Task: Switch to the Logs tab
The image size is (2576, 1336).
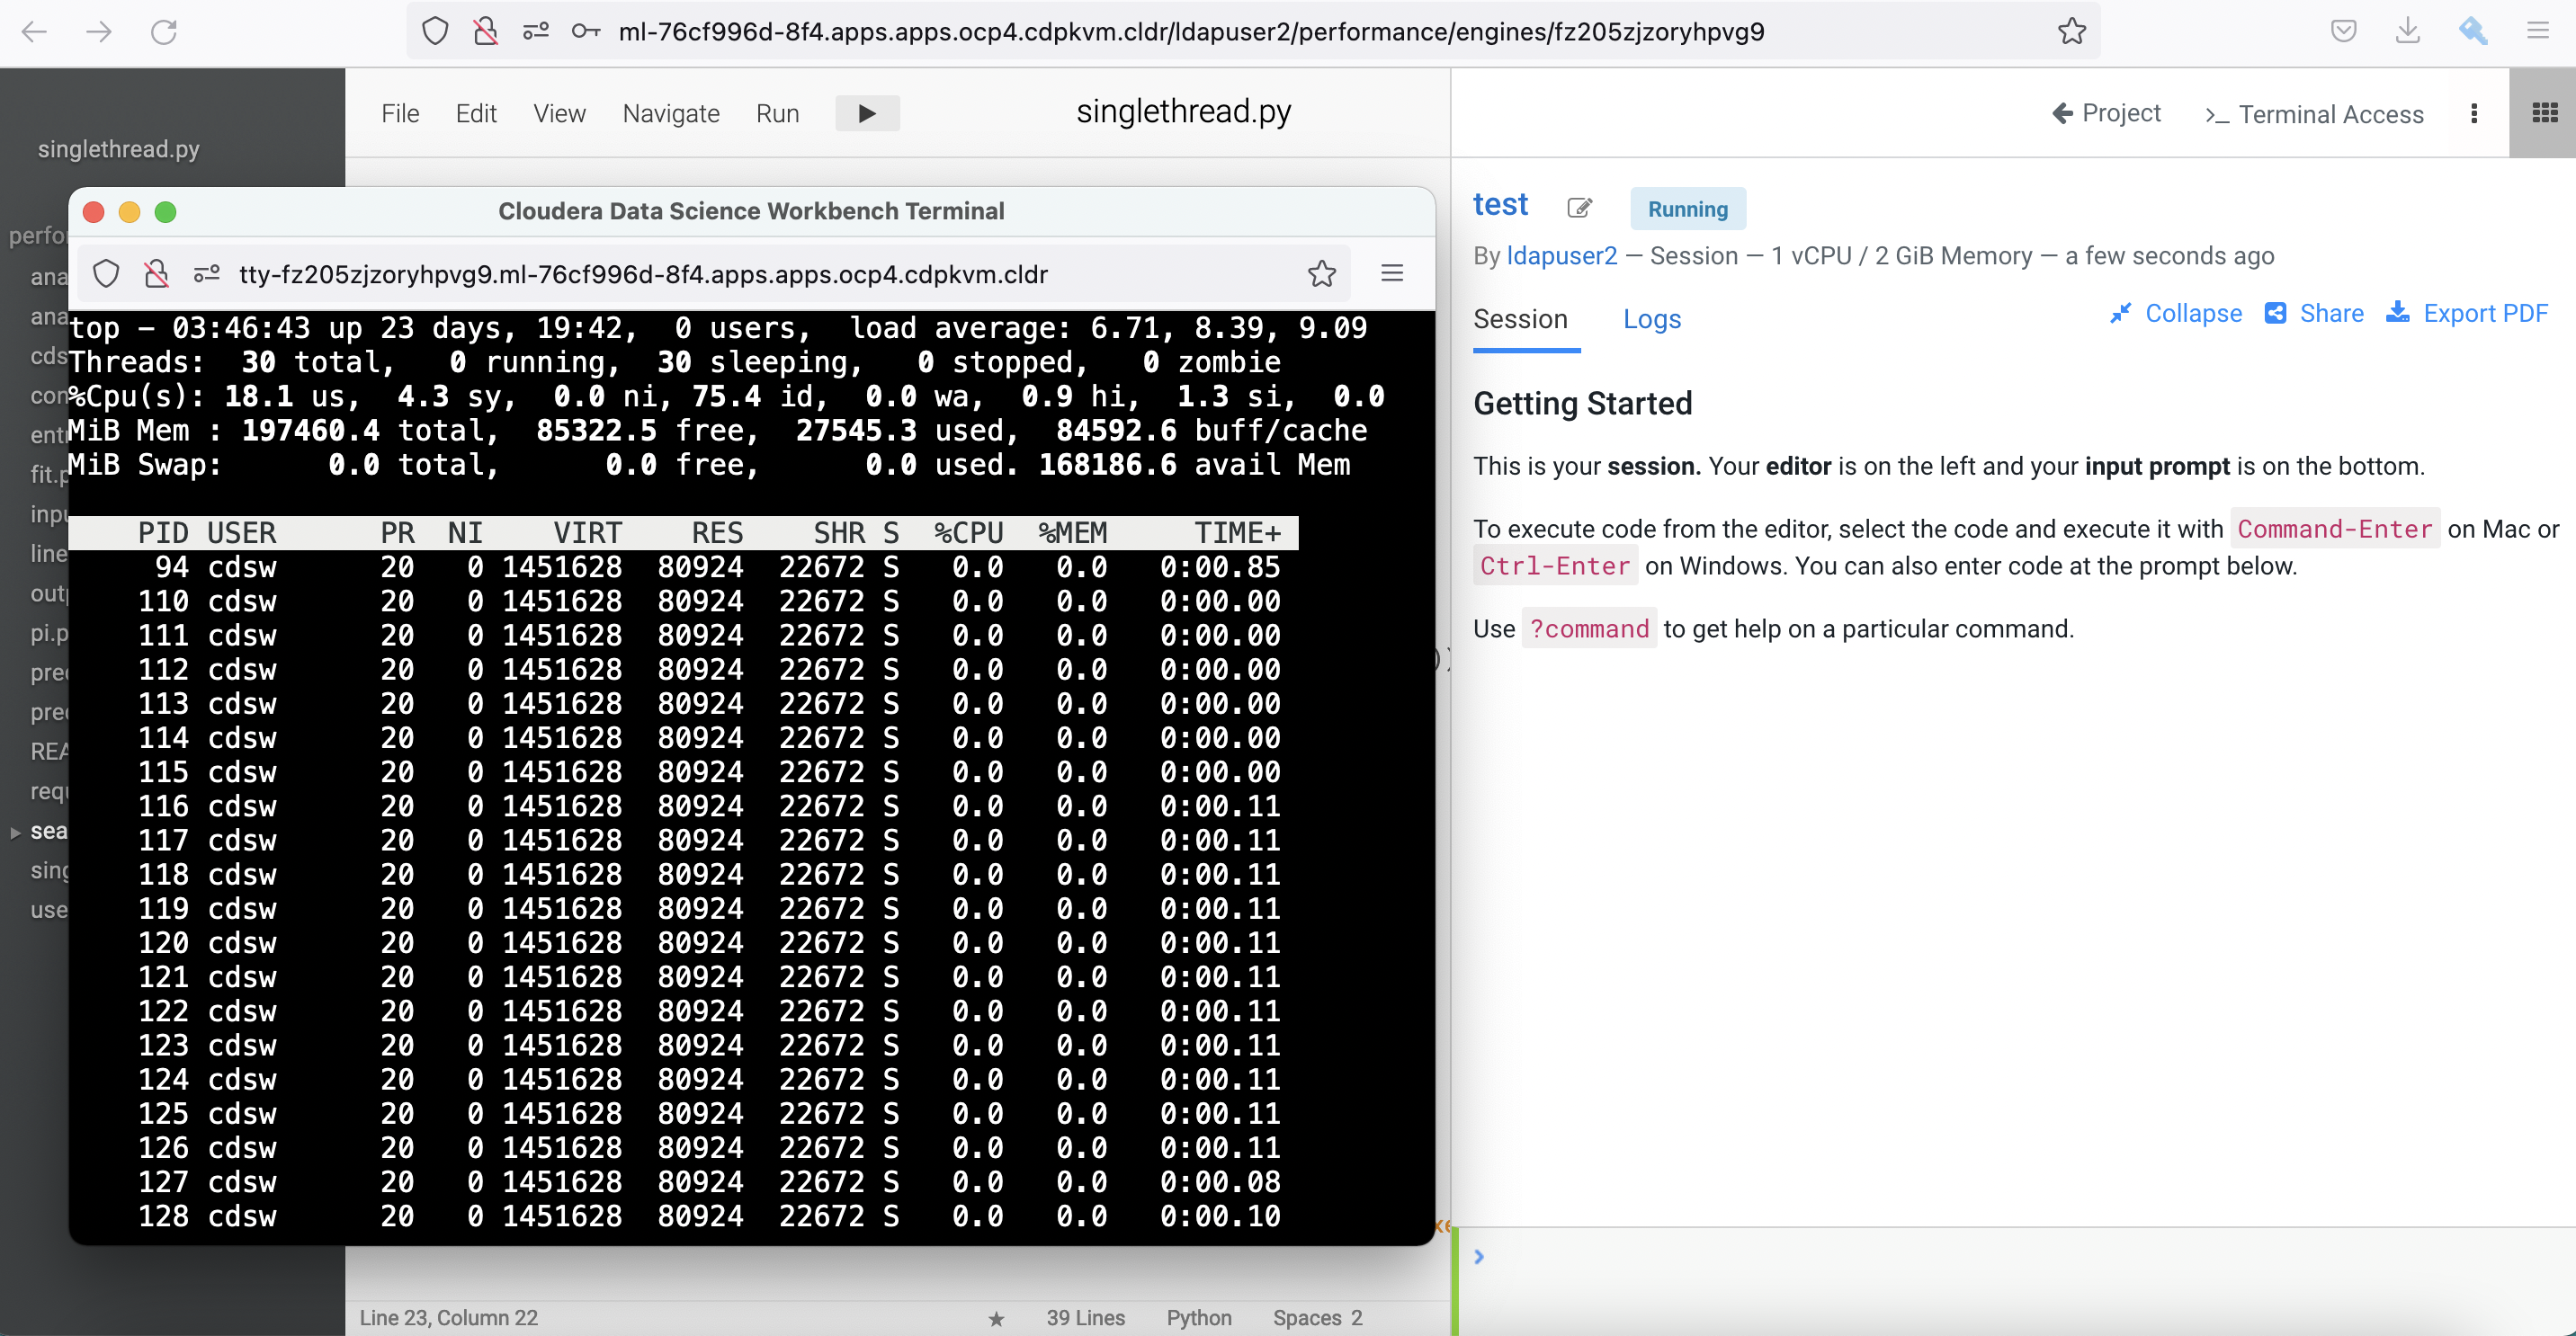Action: tap(1651, 319)
